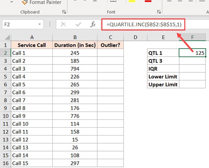The height and width of the screenshot is (168, 209).
Task: Click the Service Call header cell
Action: pos(32,45)
